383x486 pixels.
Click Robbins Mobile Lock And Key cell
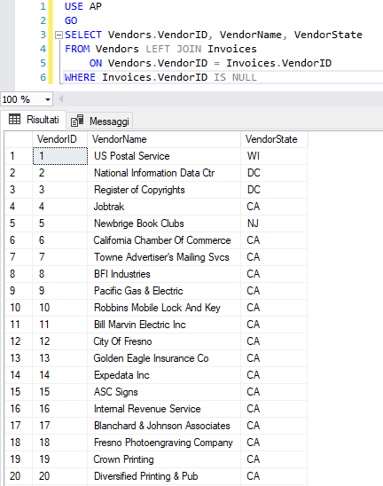(x=164, y=308)
